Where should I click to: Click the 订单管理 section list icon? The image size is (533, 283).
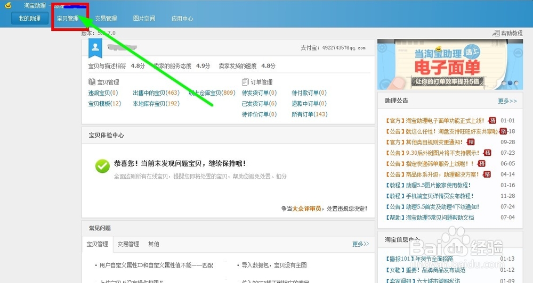pyautogui.click(x=245, y=82)
